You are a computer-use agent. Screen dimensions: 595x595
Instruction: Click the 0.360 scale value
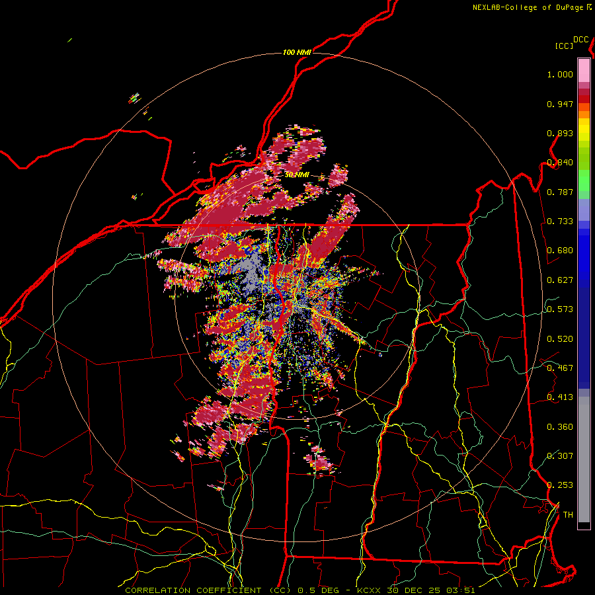pos(560,427)
